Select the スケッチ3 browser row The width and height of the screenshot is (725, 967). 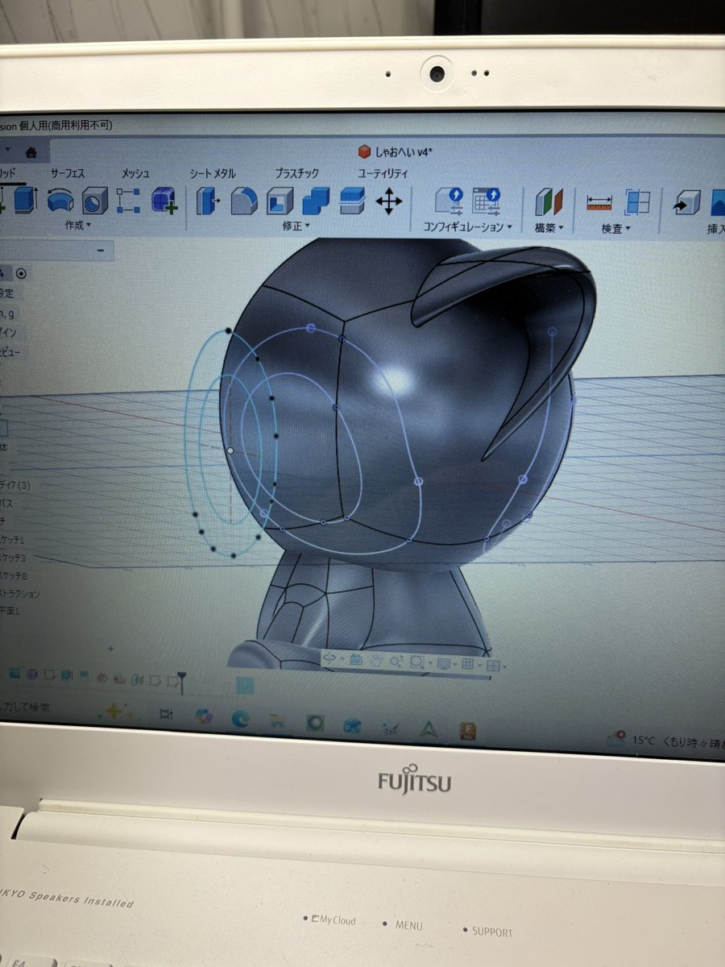point(13,558)
